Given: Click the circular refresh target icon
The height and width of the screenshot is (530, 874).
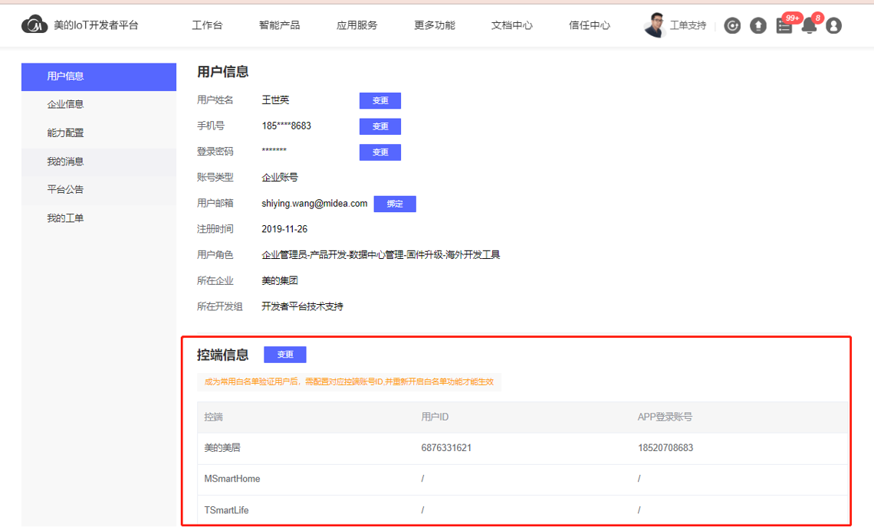Looking at the screenshot, I should [x=732, y=26].
